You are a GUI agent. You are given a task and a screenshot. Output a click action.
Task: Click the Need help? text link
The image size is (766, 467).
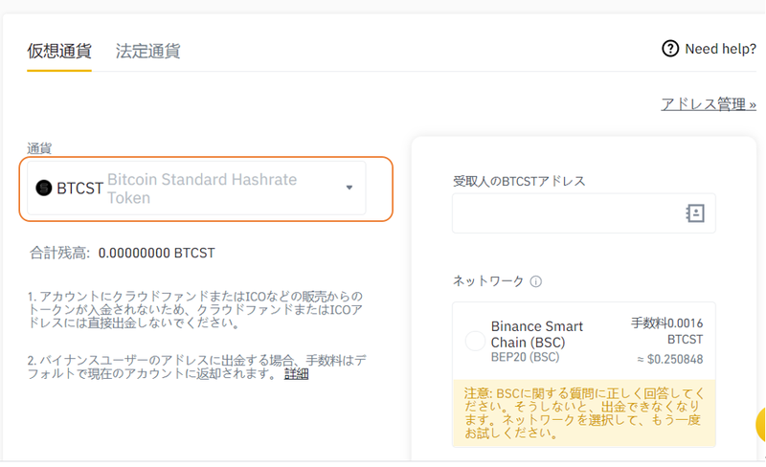(721, 49)
